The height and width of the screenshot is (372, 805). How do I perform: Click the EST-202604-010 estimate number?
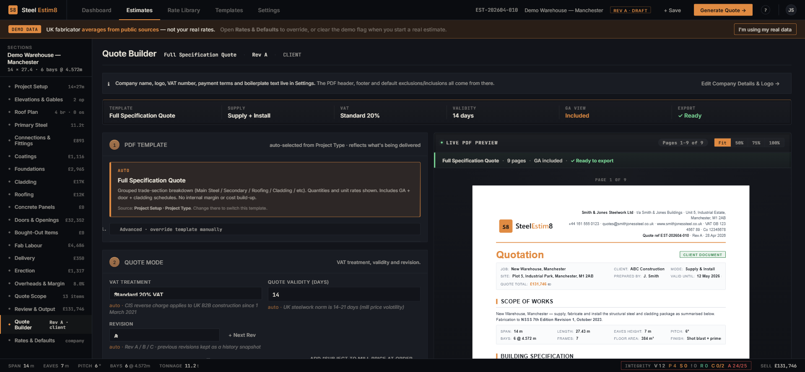(496, 10)
